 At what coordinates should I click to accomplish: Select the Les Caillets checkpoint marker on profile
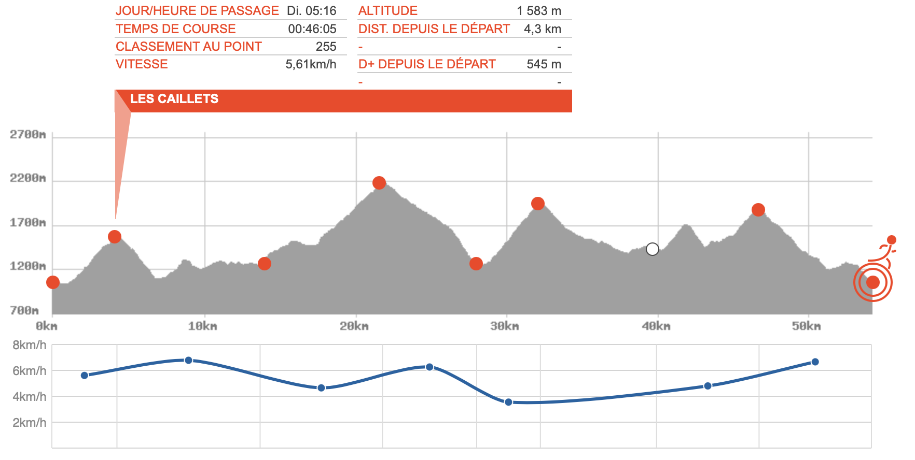pos(115,237)
